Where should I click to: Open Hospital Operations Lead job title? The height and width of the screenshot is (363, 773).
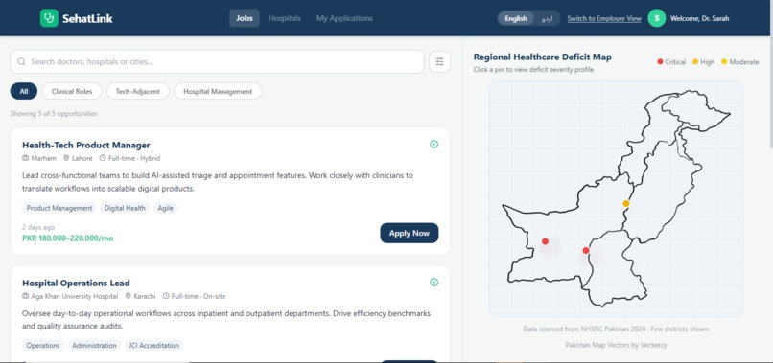click(76, 284)
